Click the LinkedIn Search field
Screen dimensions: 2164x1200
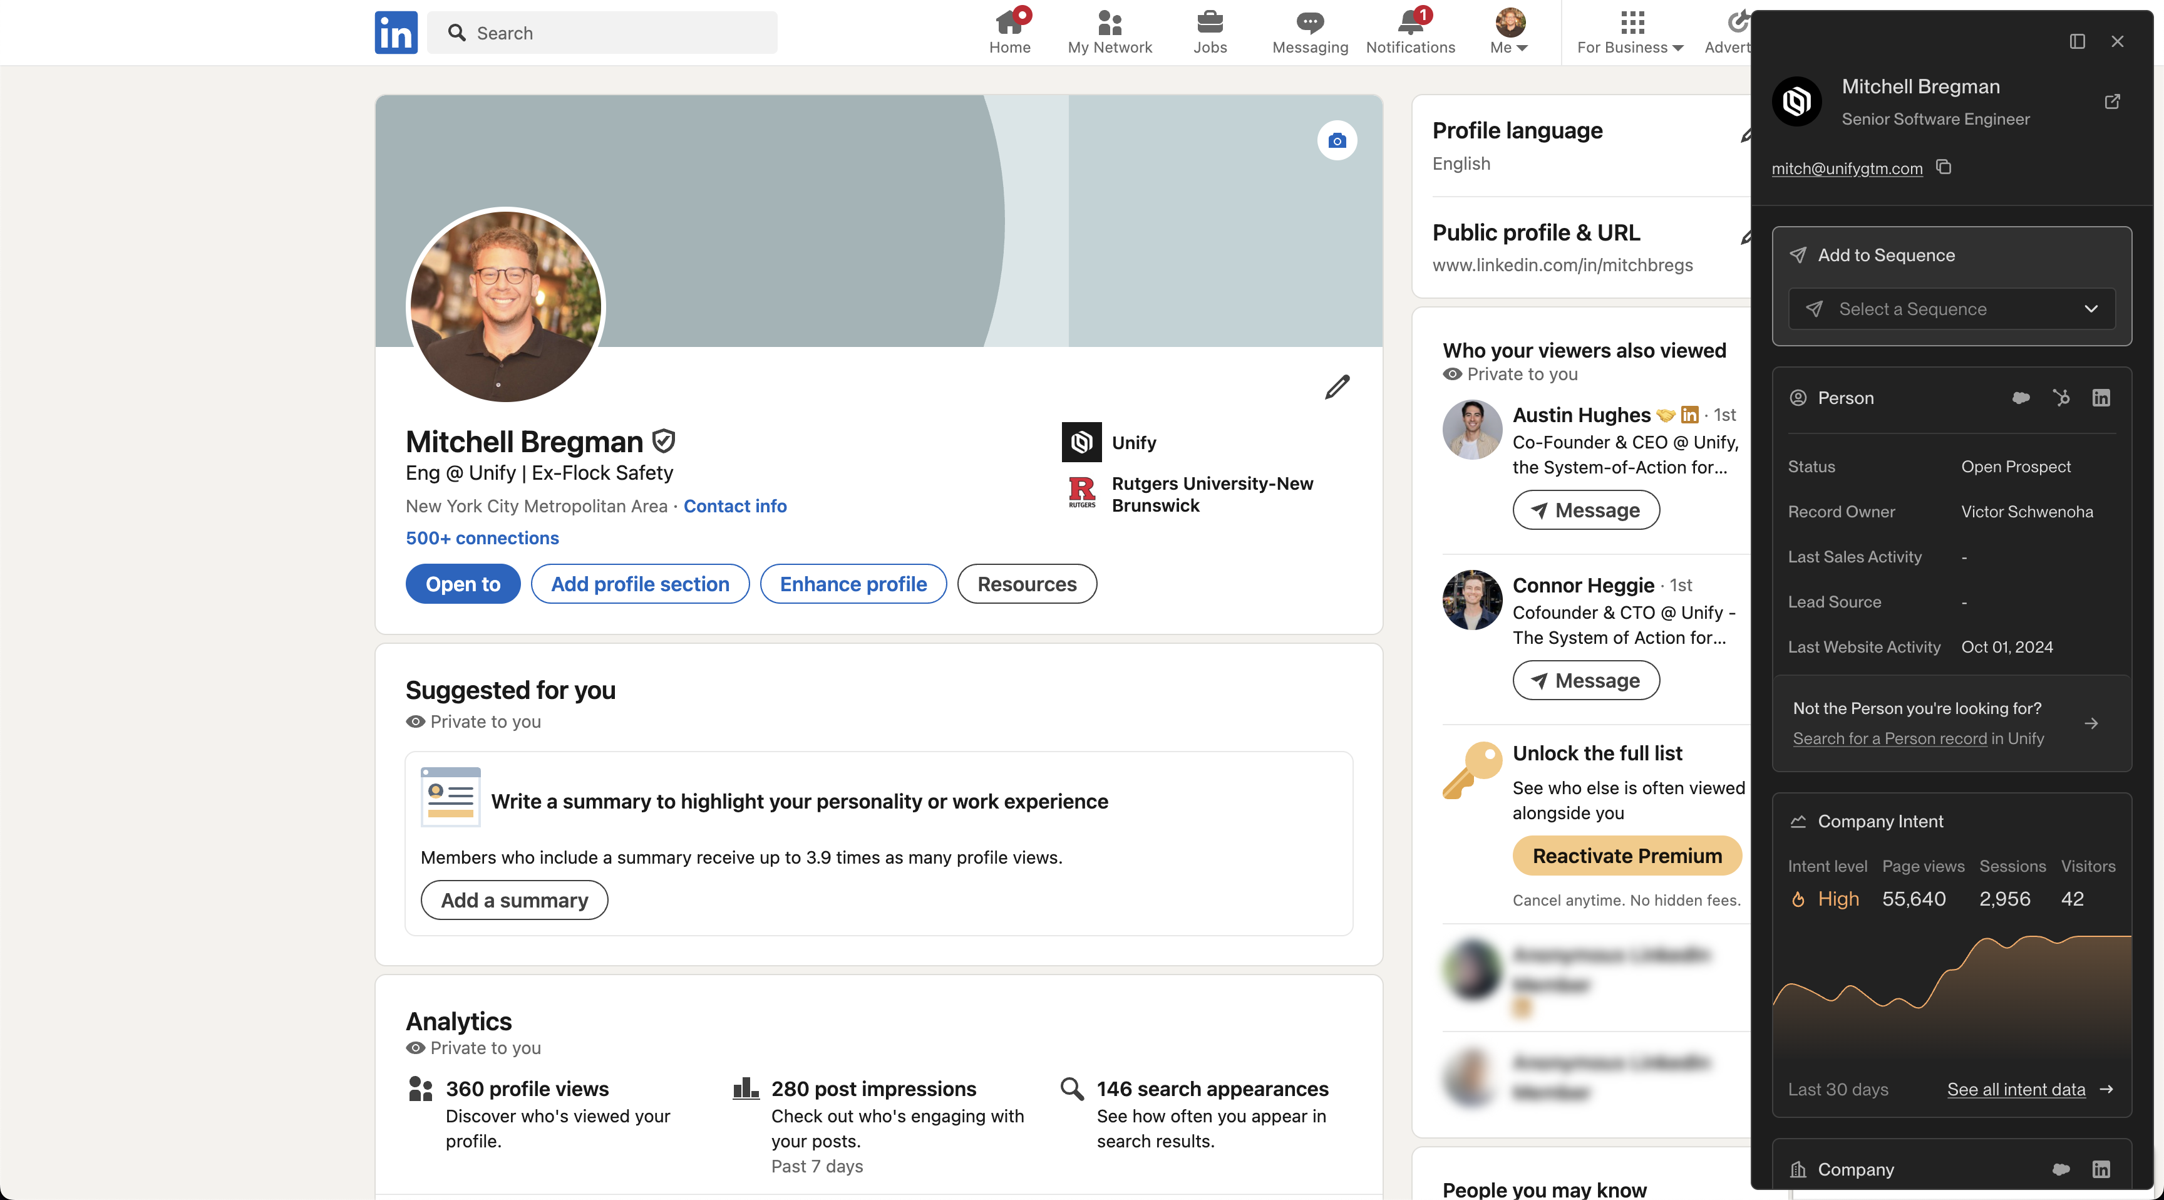click(602, 33)
